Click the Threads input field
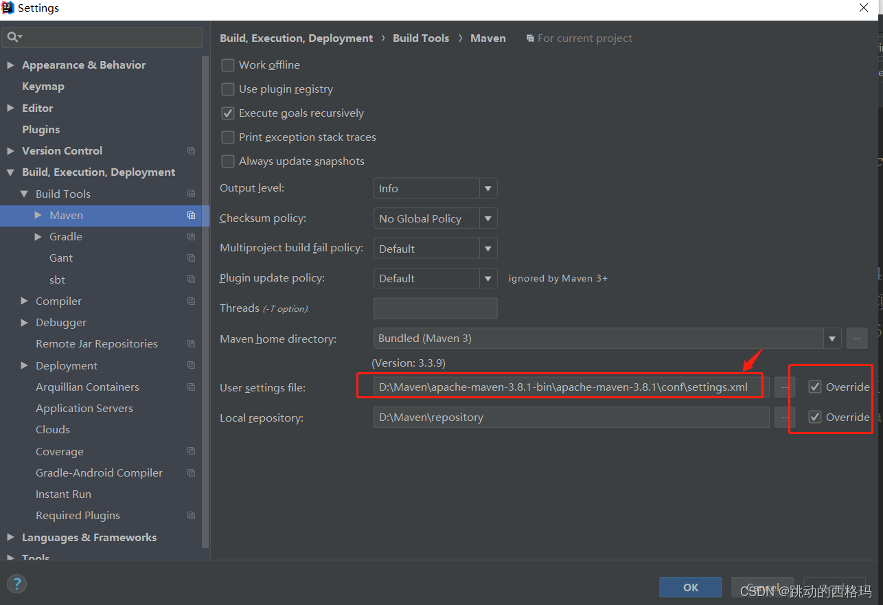This screenshot has width=883, height=605. [435, 308]
